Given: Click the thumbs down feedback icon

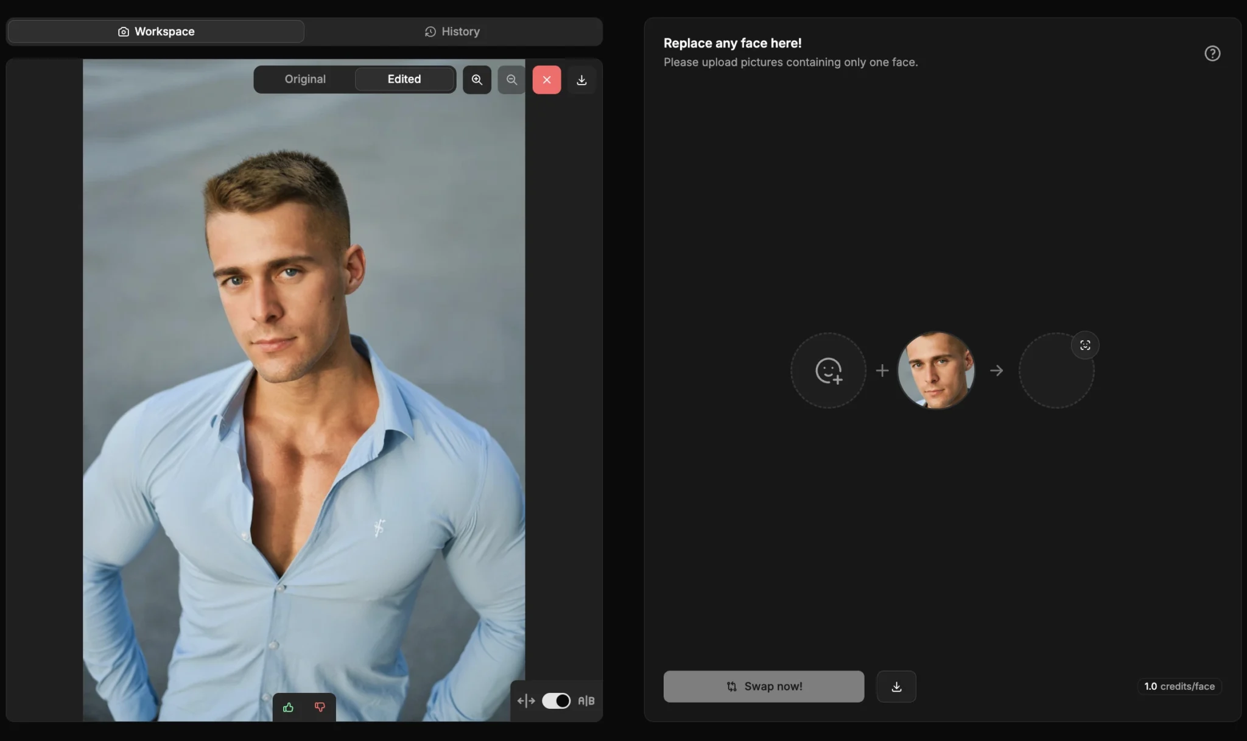Looking at the screenshot, I should (x=320, y=707).
